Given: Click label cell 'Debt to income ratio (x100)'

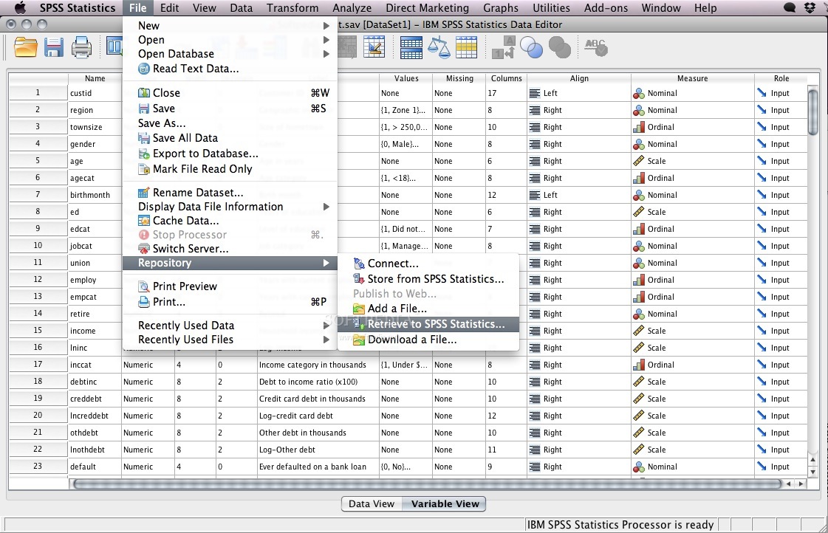Looking at the screenshot, I should 318,382.
